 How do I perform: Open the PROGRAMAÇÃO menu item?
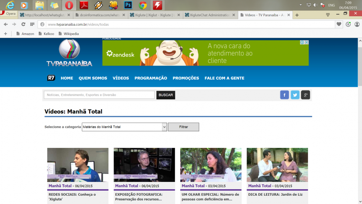coord(151,78)
